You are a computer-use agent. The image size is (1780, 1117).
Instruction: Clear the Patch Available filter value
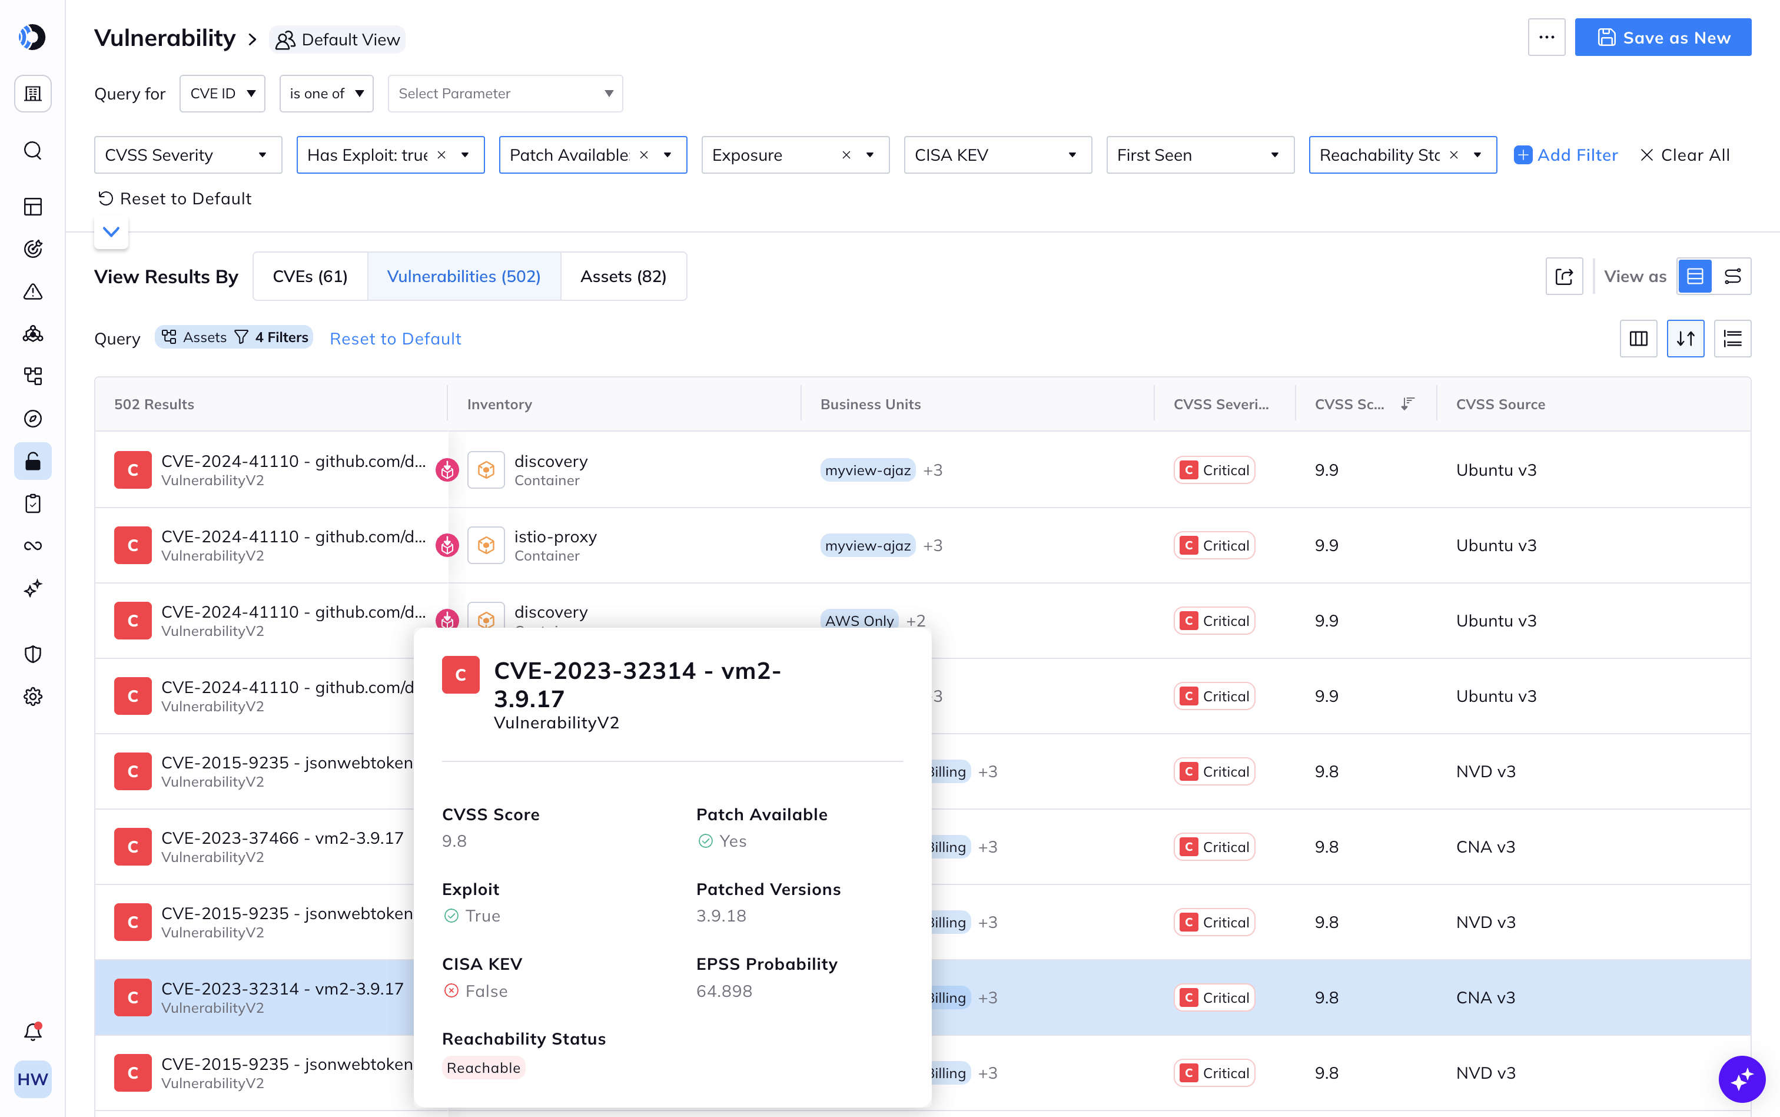point(644,155)
